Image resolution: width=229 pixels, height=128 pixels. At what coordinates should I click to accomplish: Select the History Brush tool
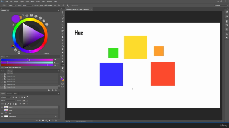tap(63, 40)
